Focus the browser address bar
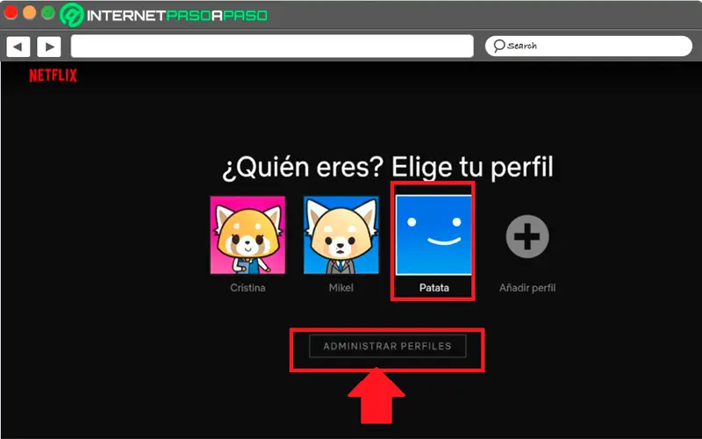 point(272,47)
